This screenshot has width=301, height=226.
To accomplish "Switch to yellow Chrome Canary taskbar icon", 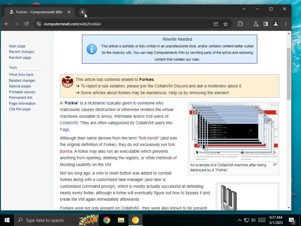I will point(135,220).
